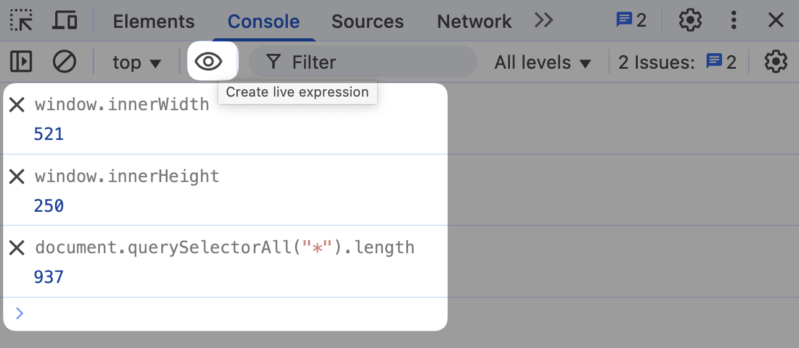
Task: Open the issues counter next to more tabs
Action: 631,20
